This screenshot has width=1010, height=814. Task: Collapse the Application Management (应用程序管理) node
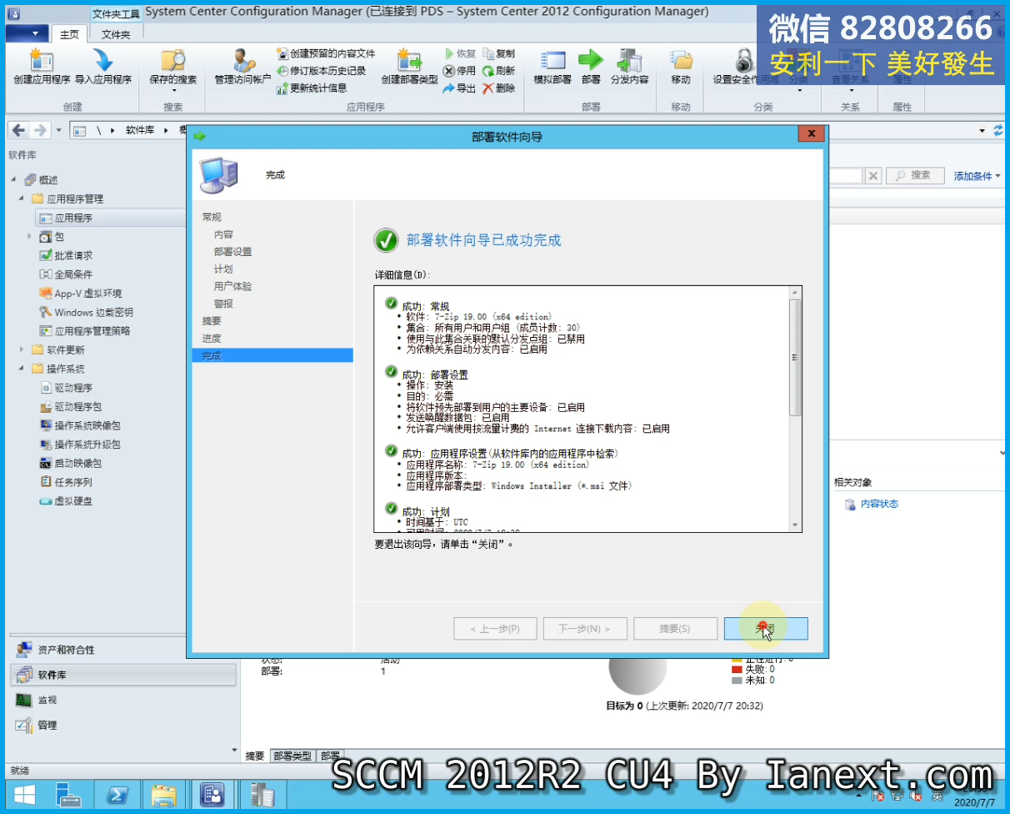22,199
